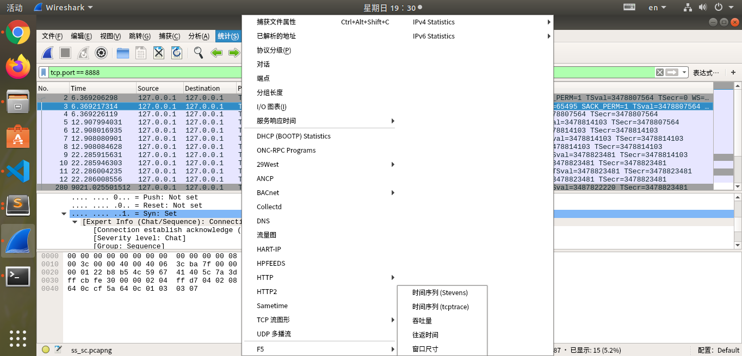
Task: Open filter history dropdown arrow
Action: coord(684,72)
